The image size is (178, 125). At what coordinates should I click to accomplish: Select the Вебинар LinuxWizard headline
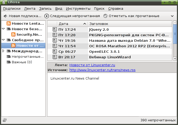pyautogui.click(x=110, y=57)
